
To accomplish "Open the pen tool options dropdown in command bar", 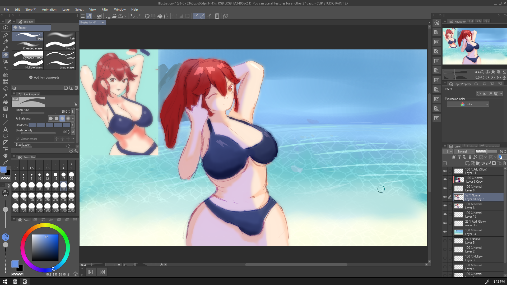I will (94, 16).
